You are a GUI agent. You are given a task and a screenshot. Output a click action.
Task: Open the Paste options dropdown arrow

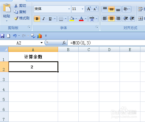click(x=7, y=21)
